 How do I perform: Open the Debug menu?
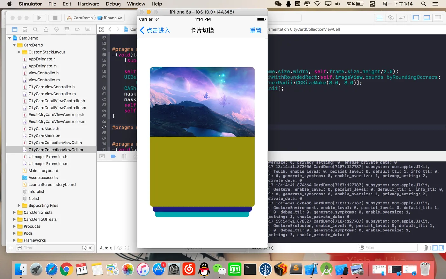[x=113, y=4]
